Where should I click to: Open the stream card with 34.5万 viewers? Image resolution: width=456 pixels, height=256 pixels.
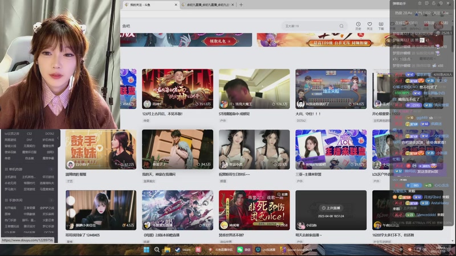pos(177,150)
